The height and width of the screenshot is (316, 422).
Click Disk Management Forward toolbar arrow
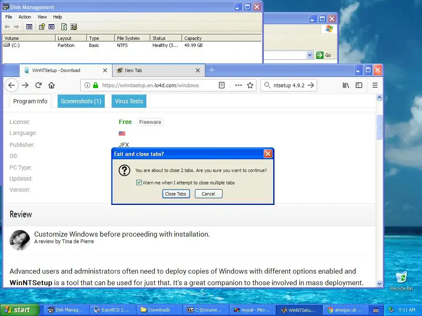click(16, 27)
